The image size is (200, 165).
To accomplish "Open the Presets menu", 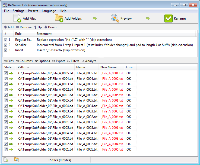I will click(x=33, y=11).
